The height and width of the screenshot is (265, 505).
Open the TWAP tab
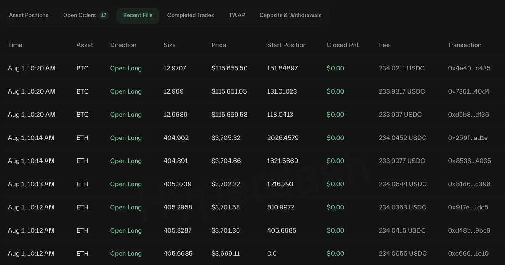[x=237, y=15]
